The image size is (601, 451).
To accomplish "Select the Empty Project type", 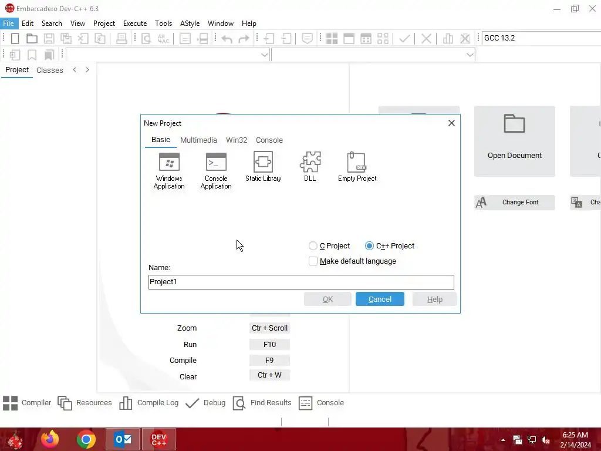I will coord(357,166).
